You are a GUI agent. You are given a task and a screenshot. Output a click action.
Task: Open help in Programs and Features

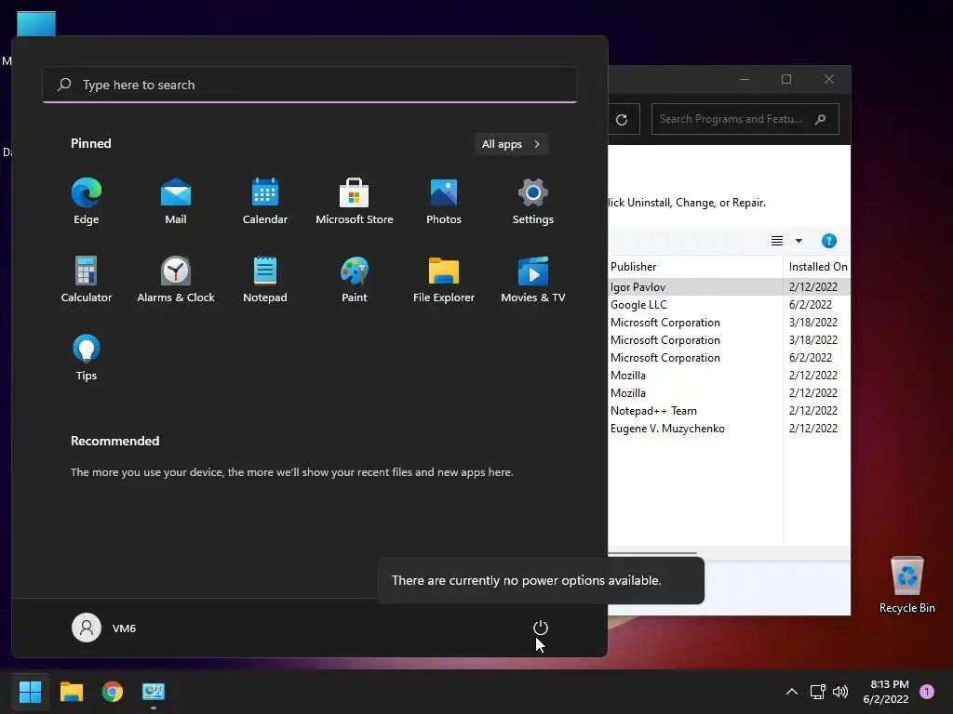[829, 241]
